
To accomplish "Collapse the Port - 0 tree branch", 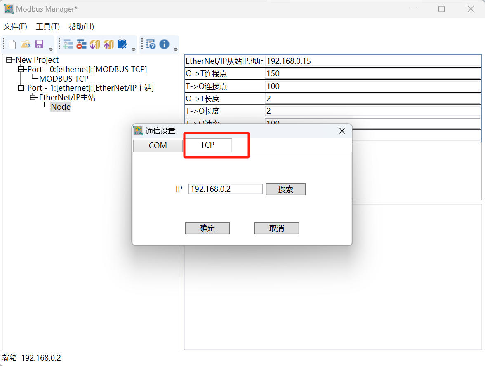I will coord(21,69).
